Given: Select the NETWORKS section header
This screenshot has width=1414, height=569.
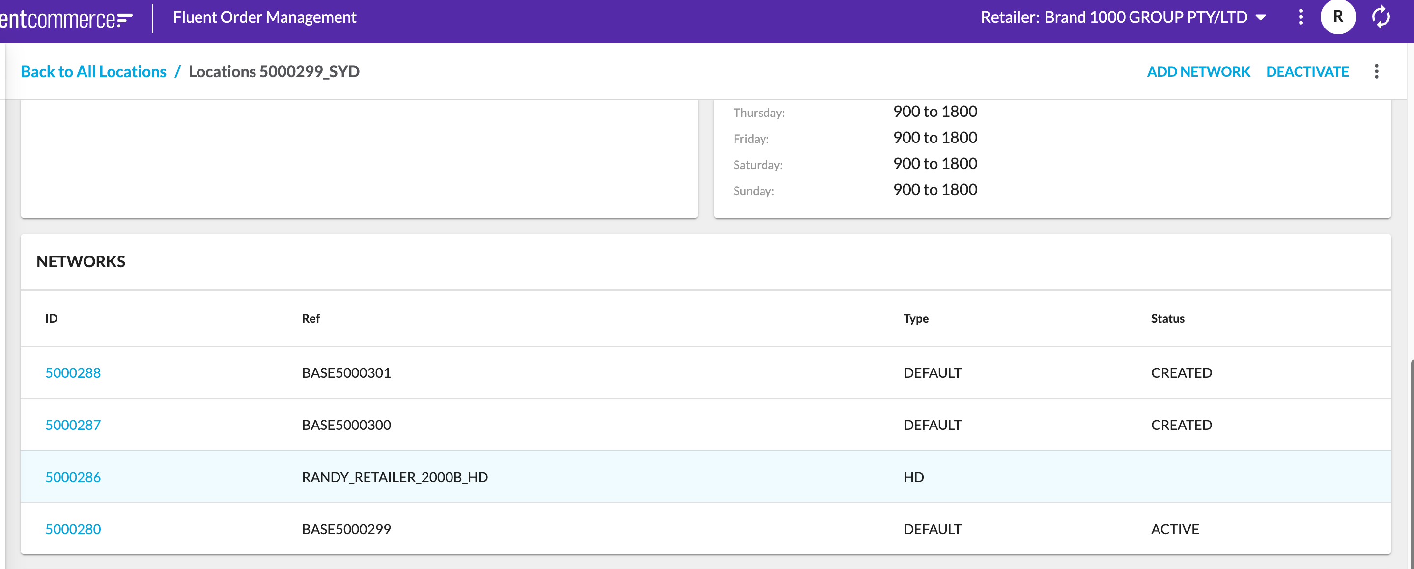Looking at the screenshot, I should 80,260.
